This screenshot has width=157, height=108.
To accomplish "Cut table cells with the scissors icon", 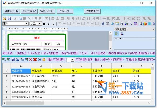I will point(18,59).
